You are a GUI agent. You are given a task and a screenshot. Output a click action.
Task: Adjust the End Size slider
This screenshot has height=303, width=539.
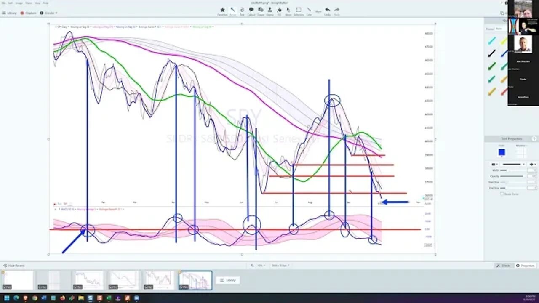pos(513,188)
